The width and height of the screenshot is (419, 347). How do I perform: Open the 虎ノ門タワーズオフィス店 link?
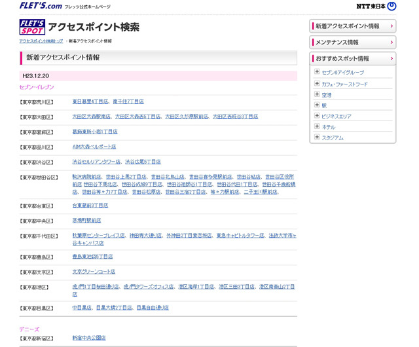149,287
